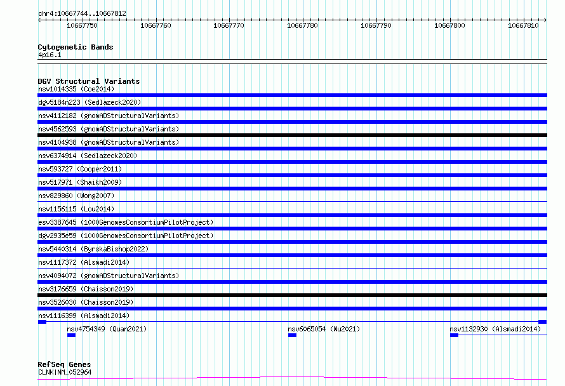Image resolution: width=565 pixels, height=386 pixels.
Task: Click the 4p16.1 cytogenetic band label
Action: point(50,55)
